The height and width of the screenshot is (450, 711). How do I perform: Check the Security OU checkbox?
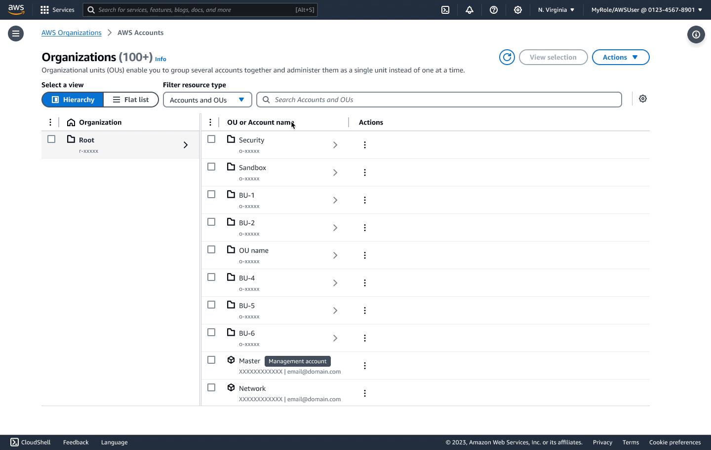click(x=211, y=139)
